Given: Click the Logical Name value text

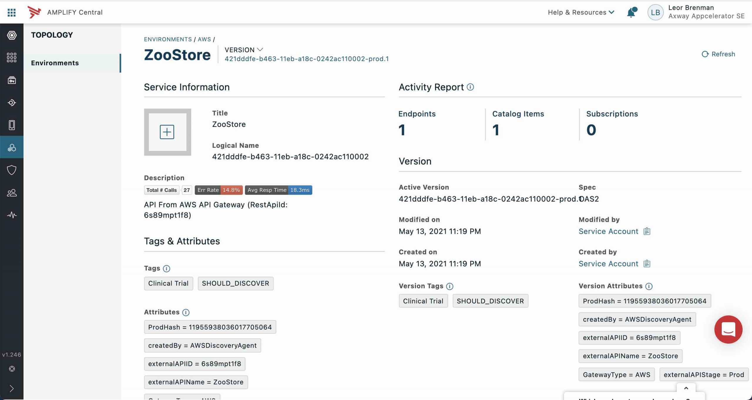Looking at the screenshot, I should click(x=290, y=157).
